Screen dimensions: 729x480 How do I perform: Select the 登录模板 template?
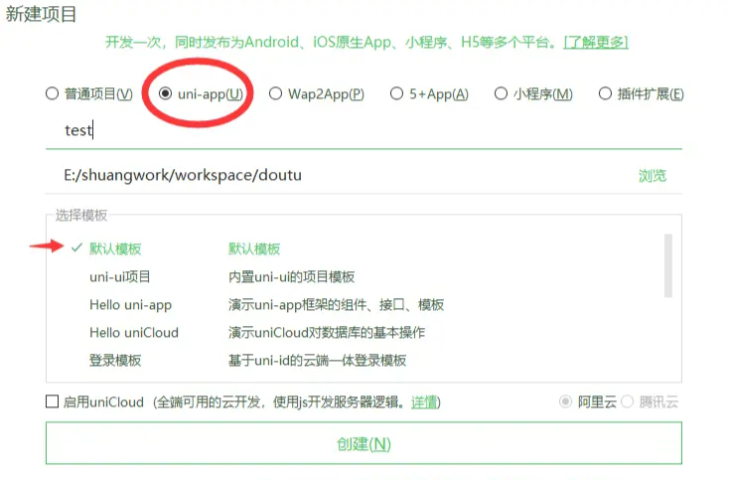coord(115,360)
